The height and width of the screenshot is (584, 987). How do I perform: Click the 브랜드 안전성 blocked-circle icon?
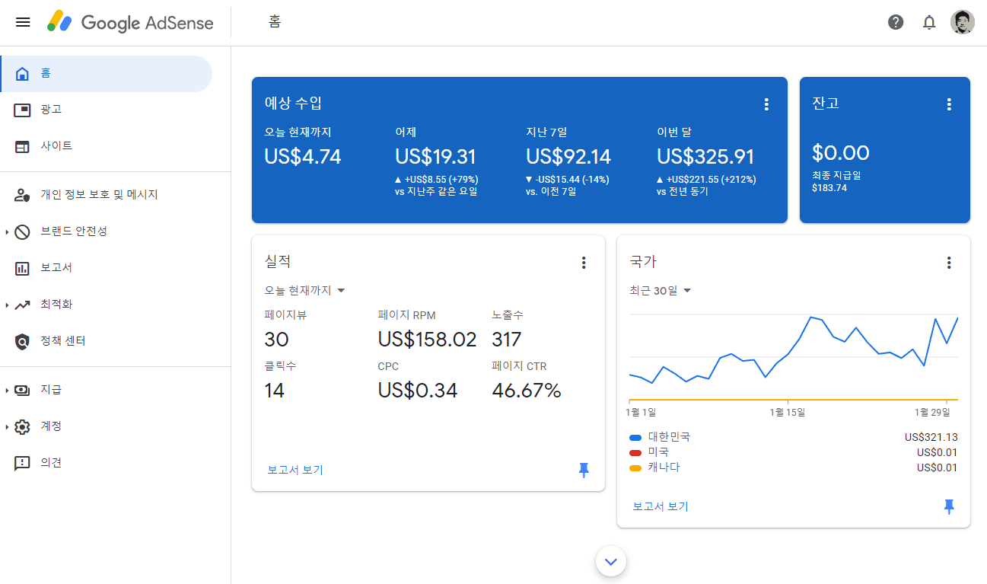(22, 231)
